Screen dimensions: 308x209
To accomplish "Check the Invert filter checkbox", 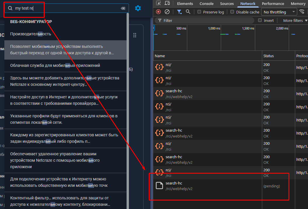I will tap(260, 20).
